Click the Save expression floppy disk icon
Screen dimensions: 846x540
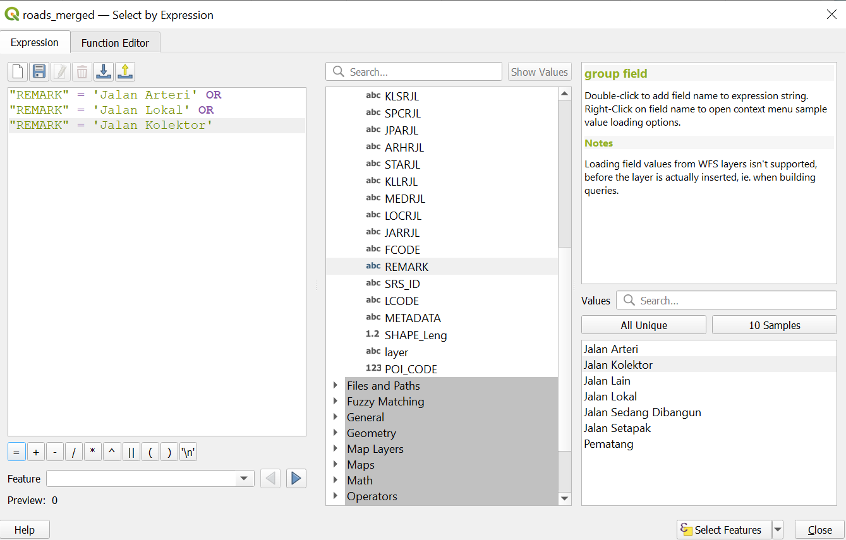tap(39, 72)
